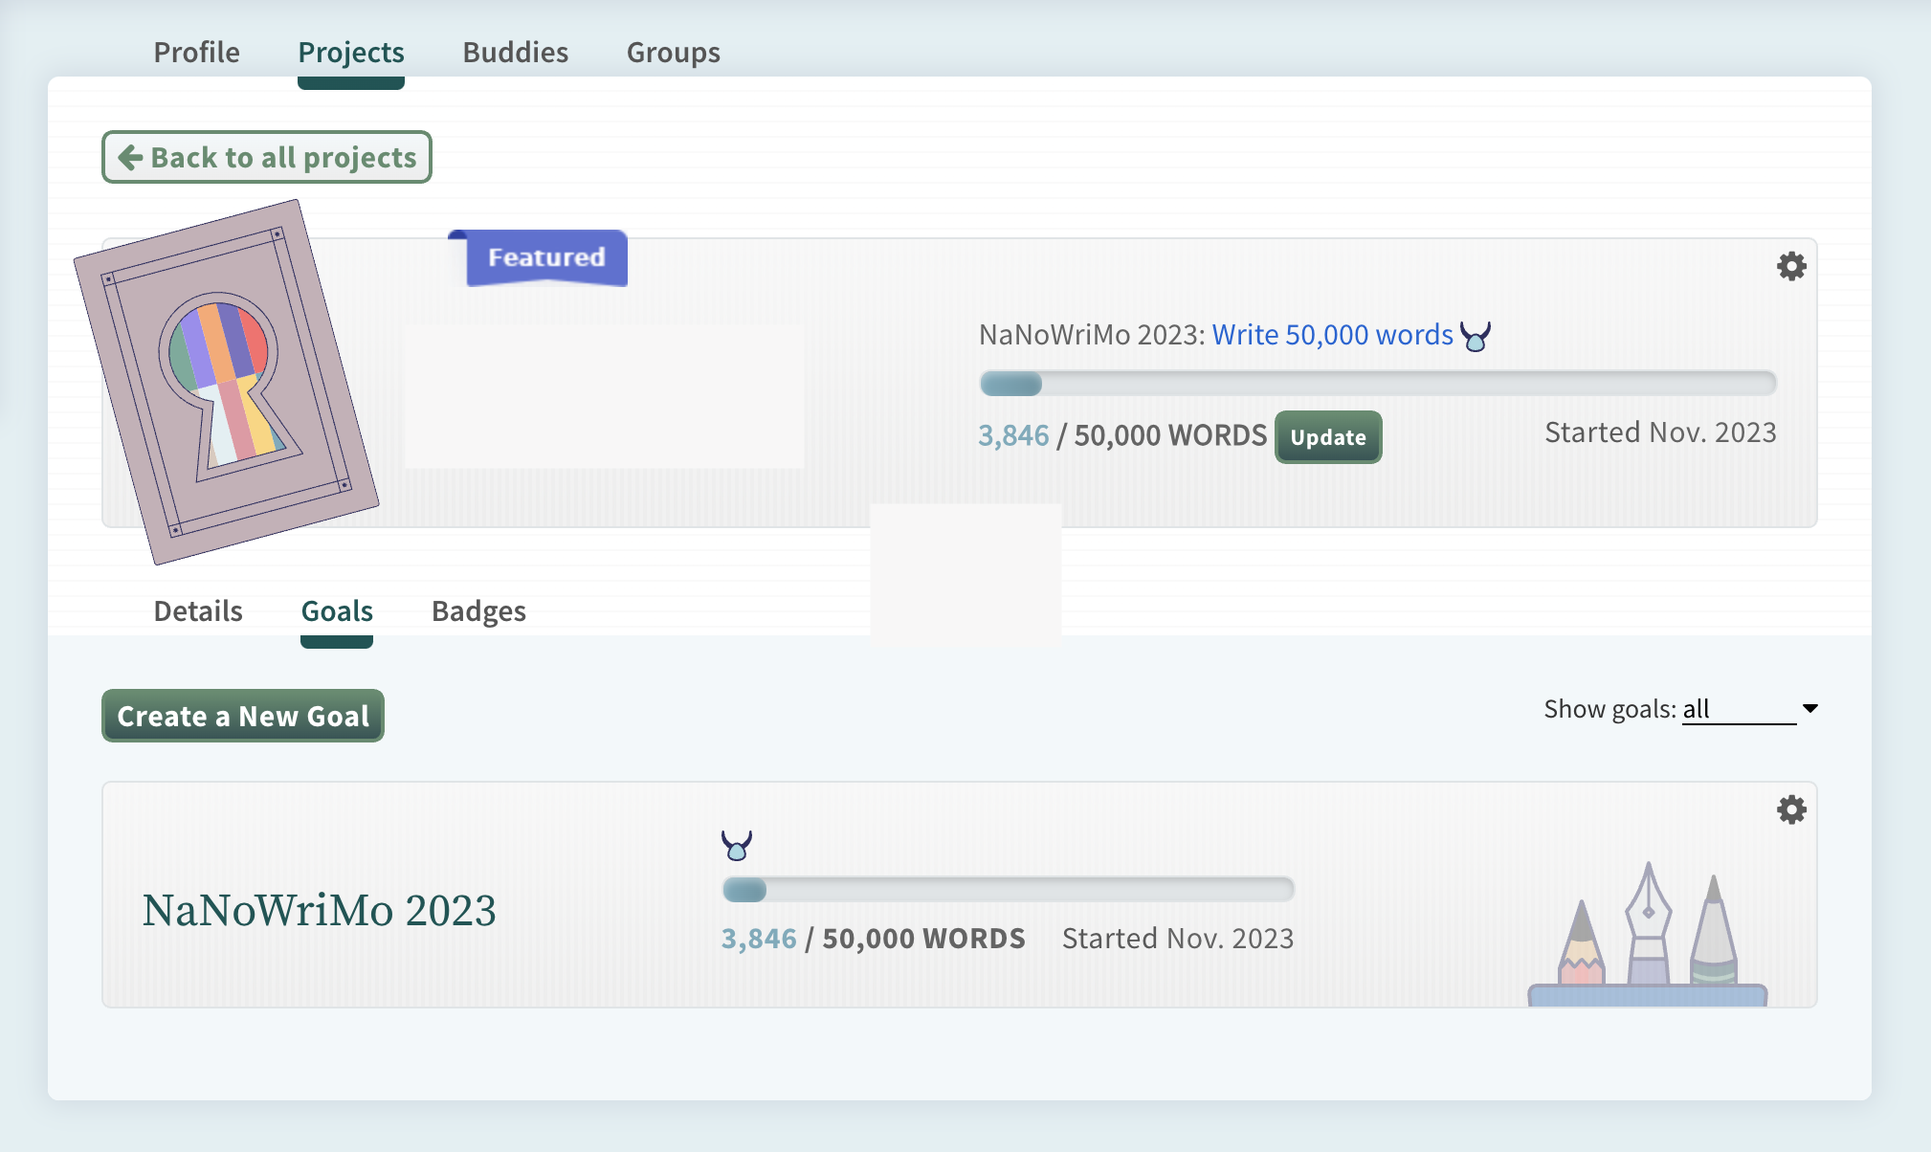Click Started Nov. 2023 in the goal card
The width and height of the screenshot is (1931, 1152).
[x=1178, y=939]
